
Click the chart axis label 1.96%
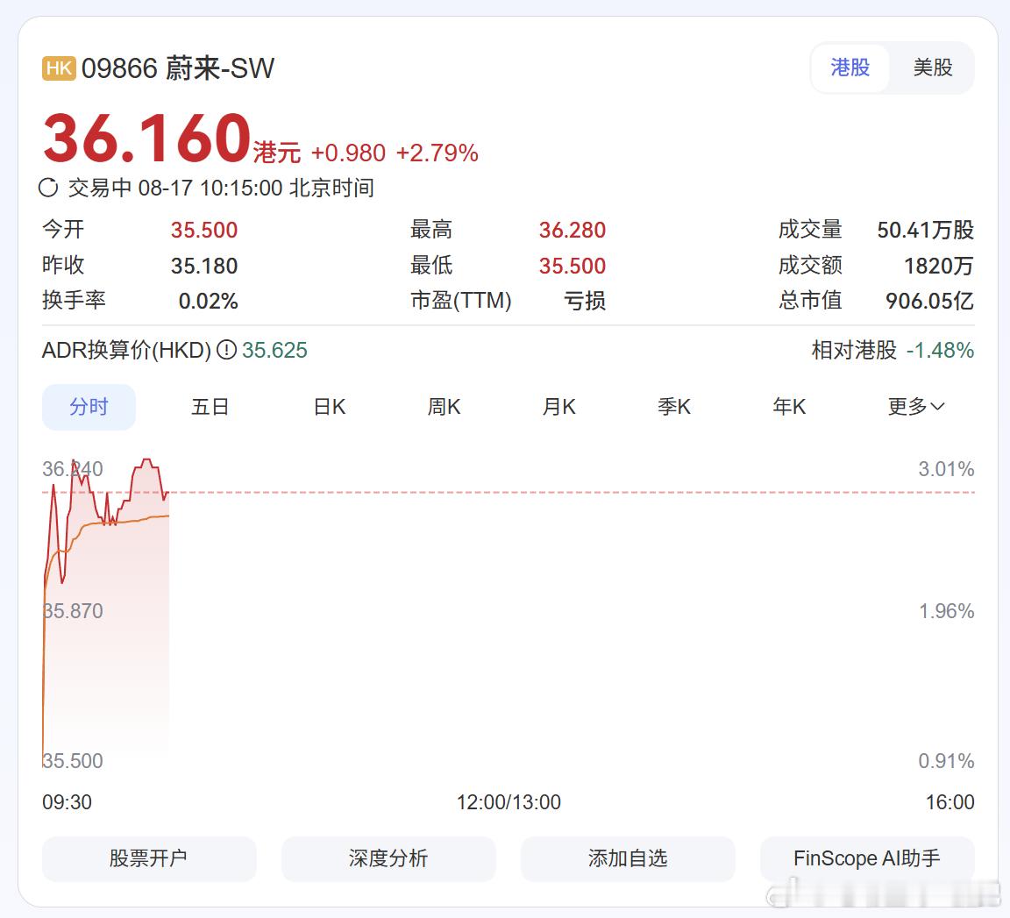click(x=946, y=611)
